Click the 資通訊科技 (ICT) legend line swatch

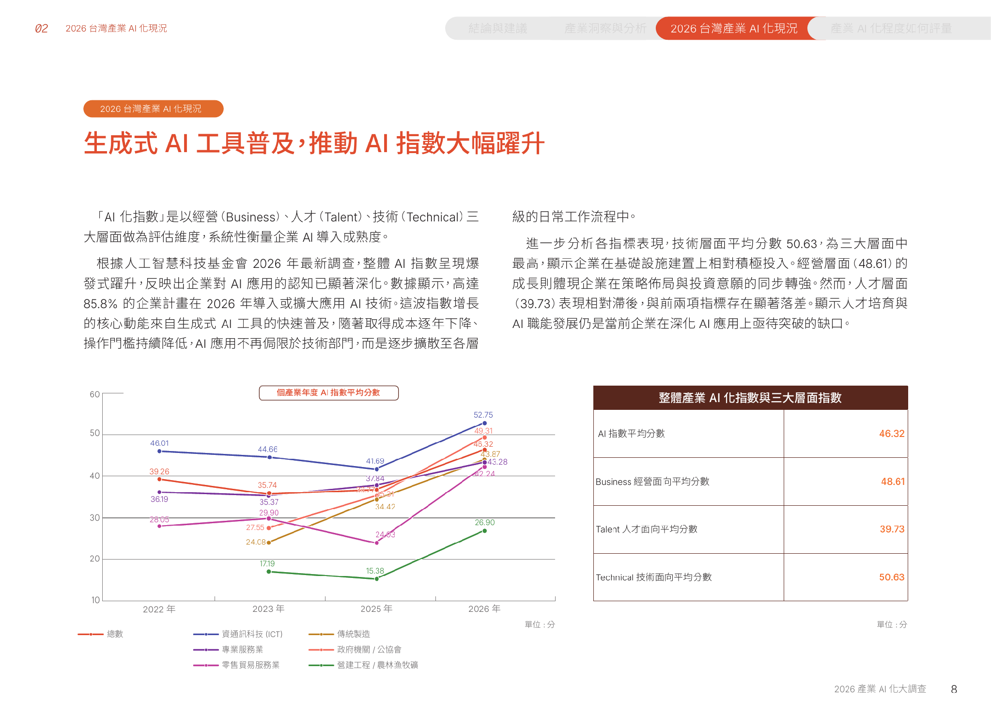click(x=205, y=634)
